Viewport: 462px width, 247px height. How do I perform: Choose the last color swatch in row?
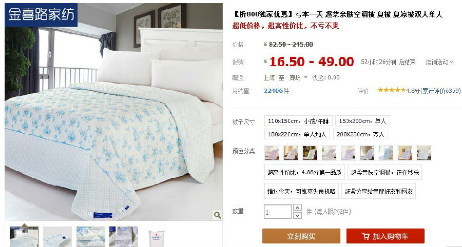(424, 153)
